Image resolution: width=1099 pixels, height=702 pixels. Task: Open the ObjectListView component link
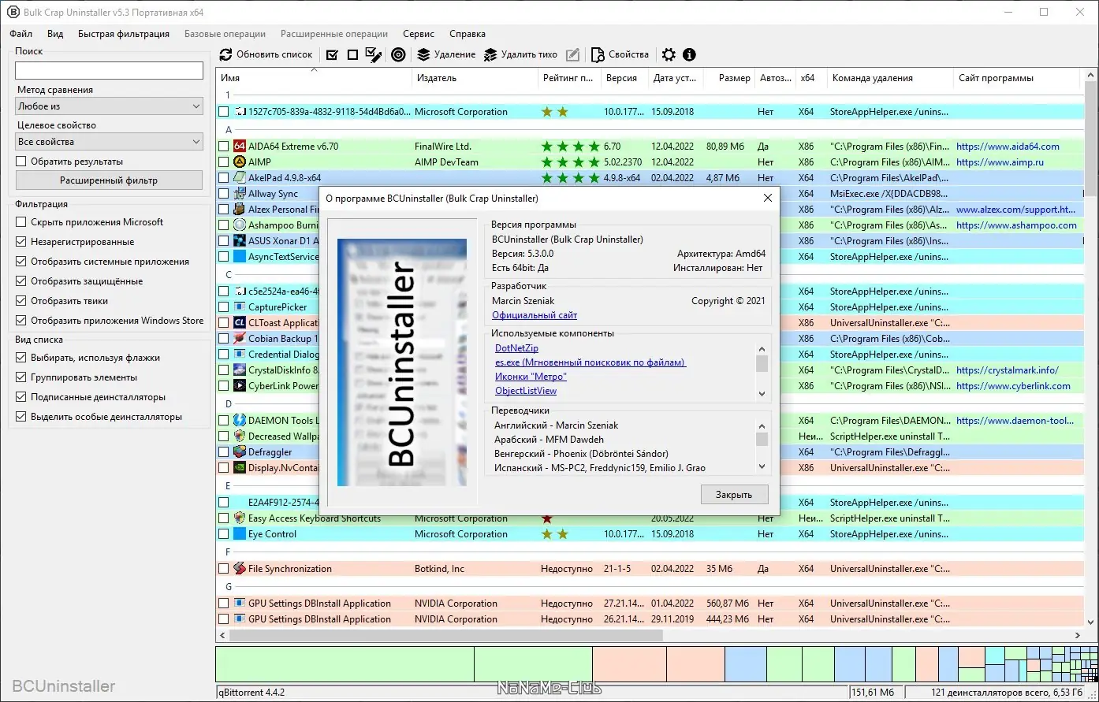pyautogui.click(x=526, y=391)
